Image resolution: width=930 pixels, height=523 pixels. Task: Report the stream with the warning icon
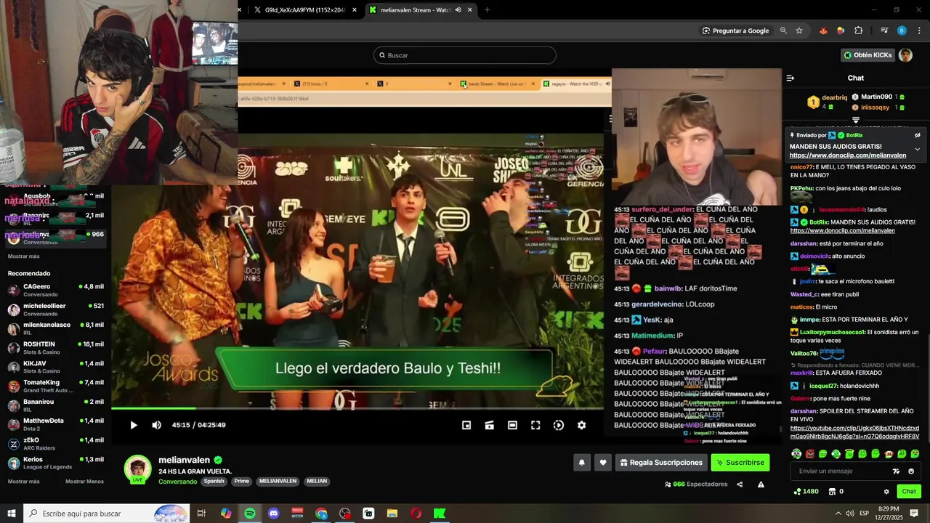761,485
